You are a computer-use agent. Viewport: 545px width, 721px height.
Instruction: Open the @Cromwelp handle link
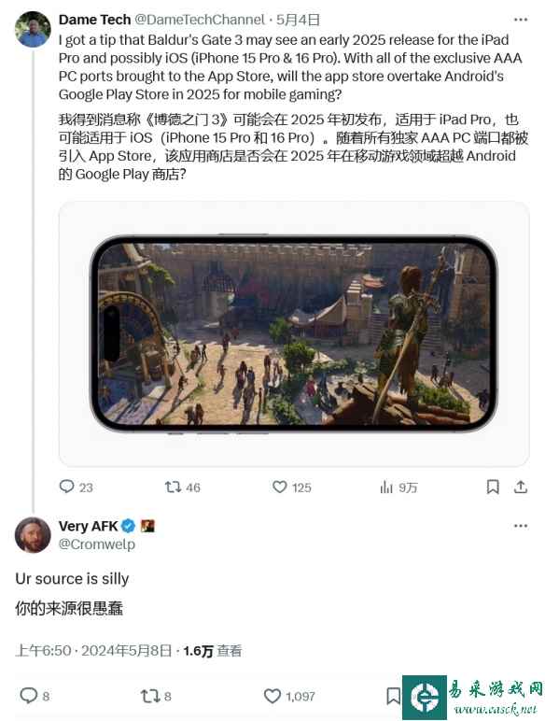coord(96,544)
